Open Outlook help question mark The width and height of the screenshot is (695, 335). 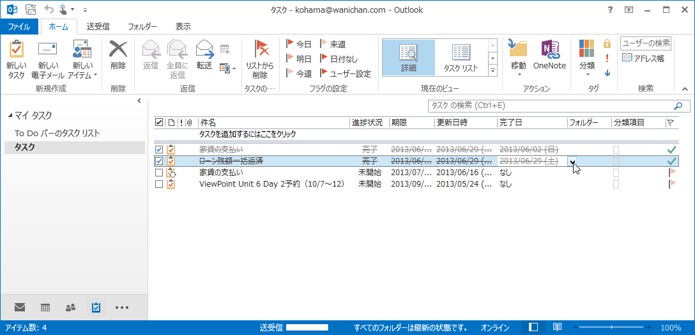610,10
